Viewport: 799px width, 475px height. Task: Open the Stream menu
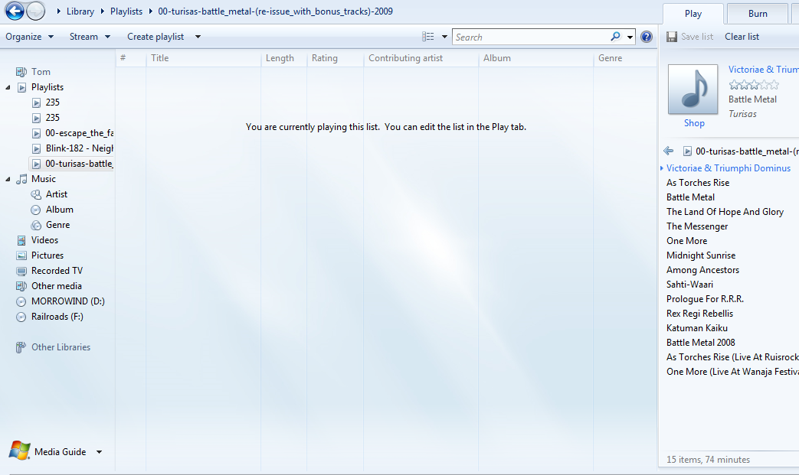point(90,37)
